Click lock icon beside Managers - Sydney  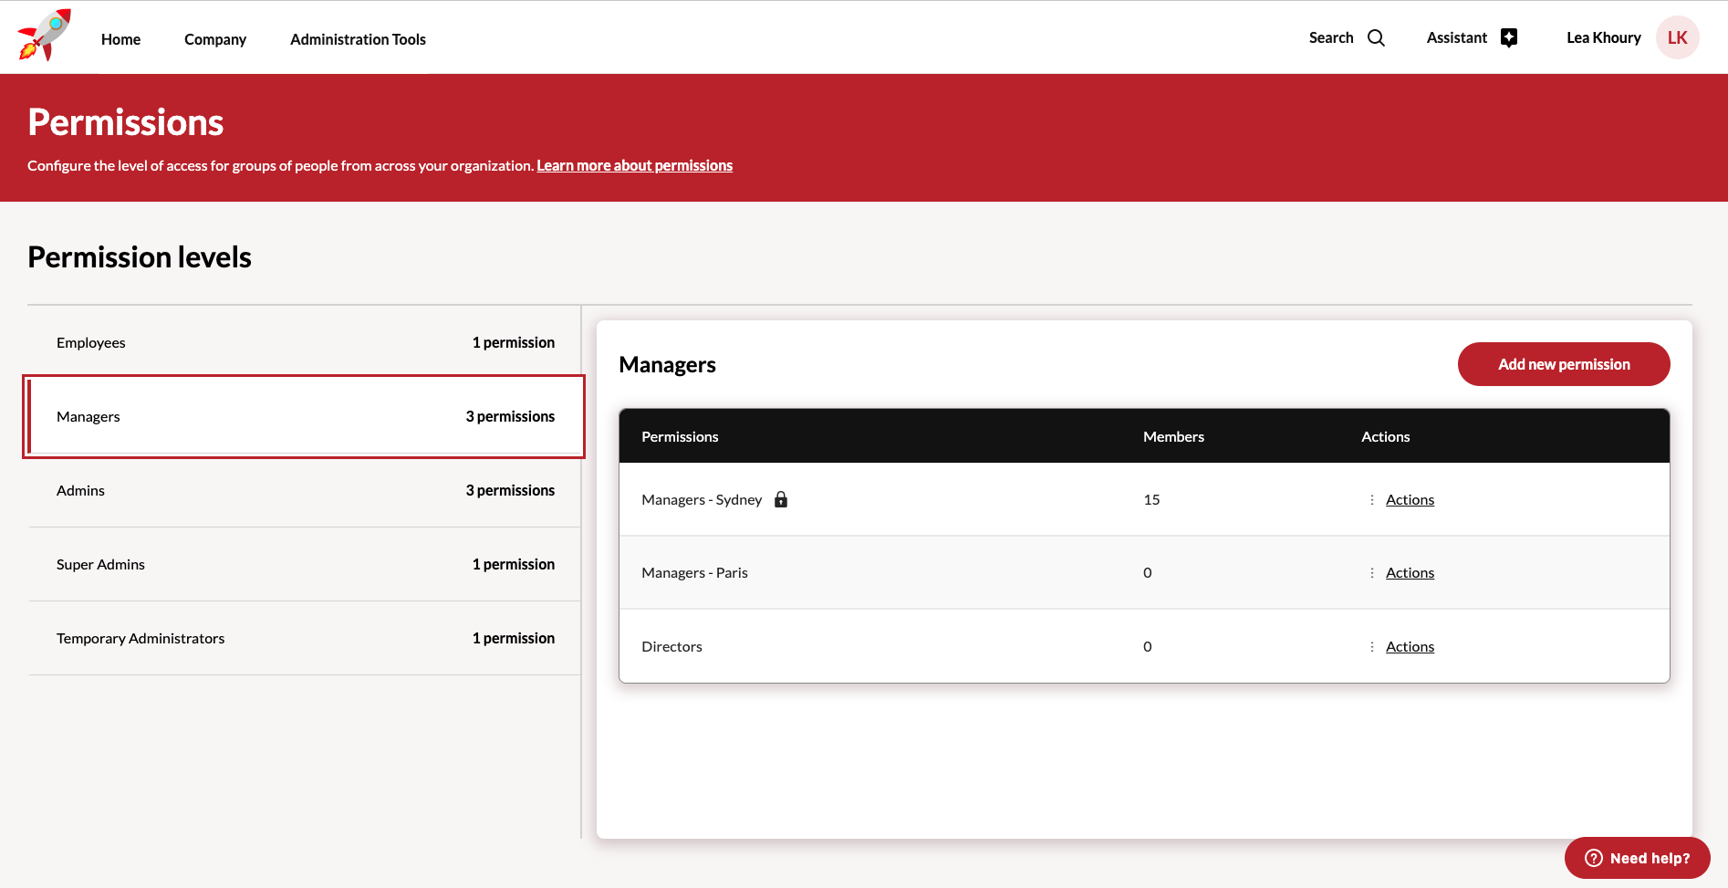[781, 499]
